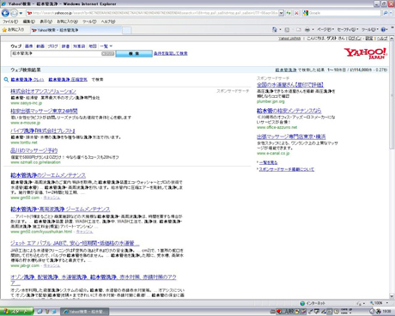Click the blue 検索 button
This screenshot has width=395, height=316.
[134, 53]
